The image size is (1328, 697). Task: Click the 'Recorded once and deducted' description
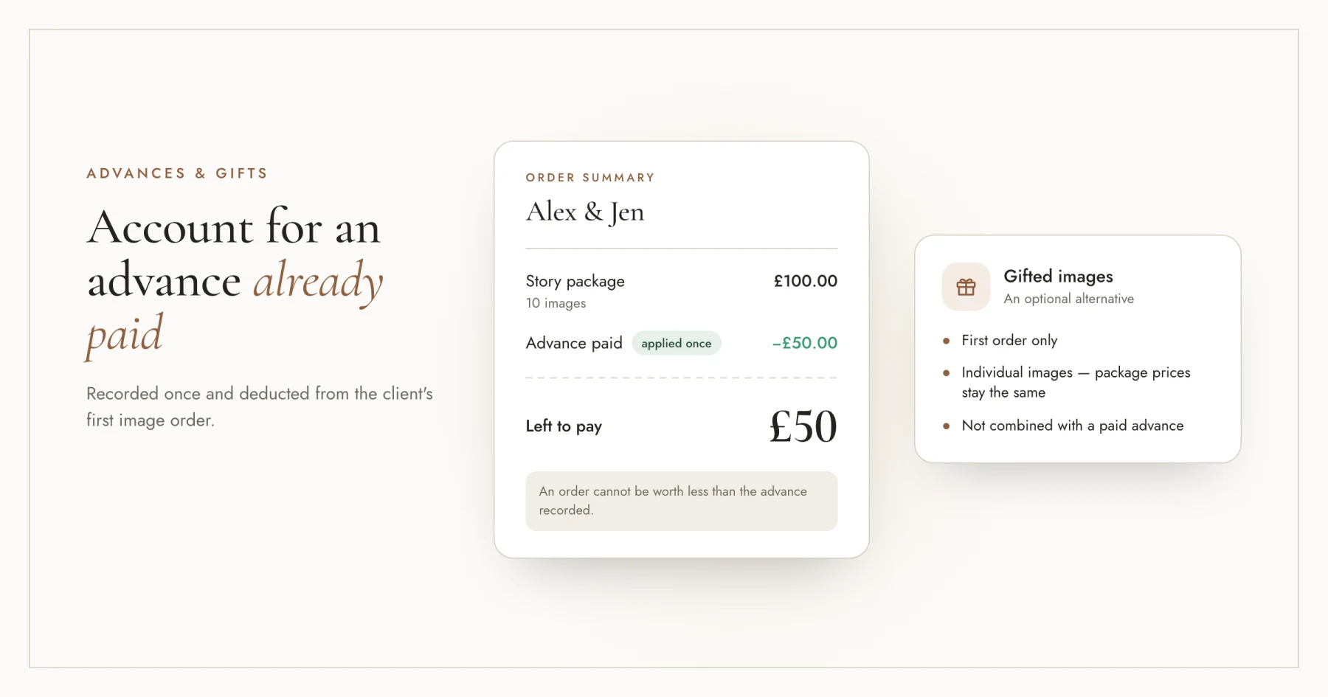[x=259, y=406]
